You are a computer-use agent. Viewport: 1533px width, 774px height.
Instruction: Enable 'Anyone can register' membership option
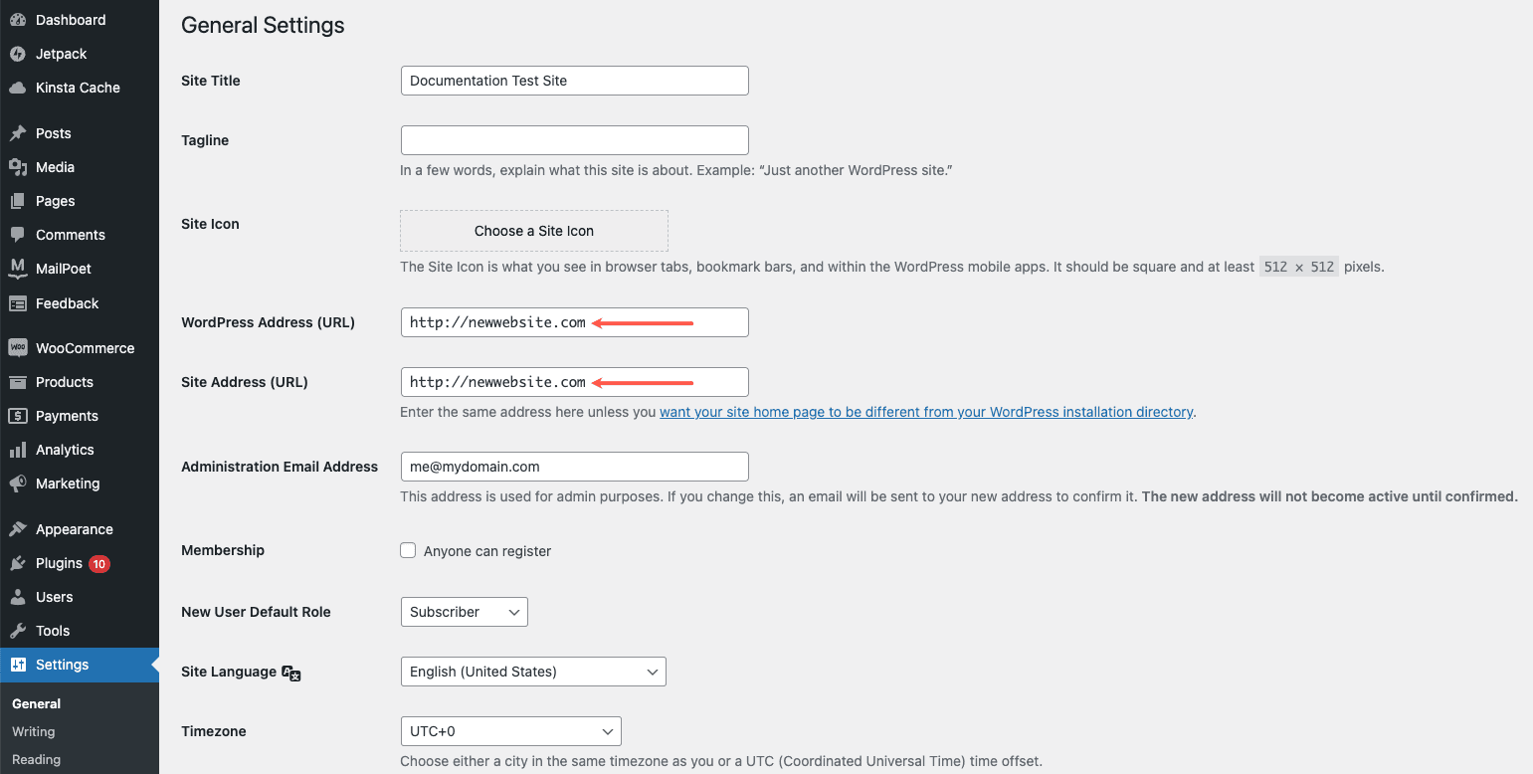[408, 550]
